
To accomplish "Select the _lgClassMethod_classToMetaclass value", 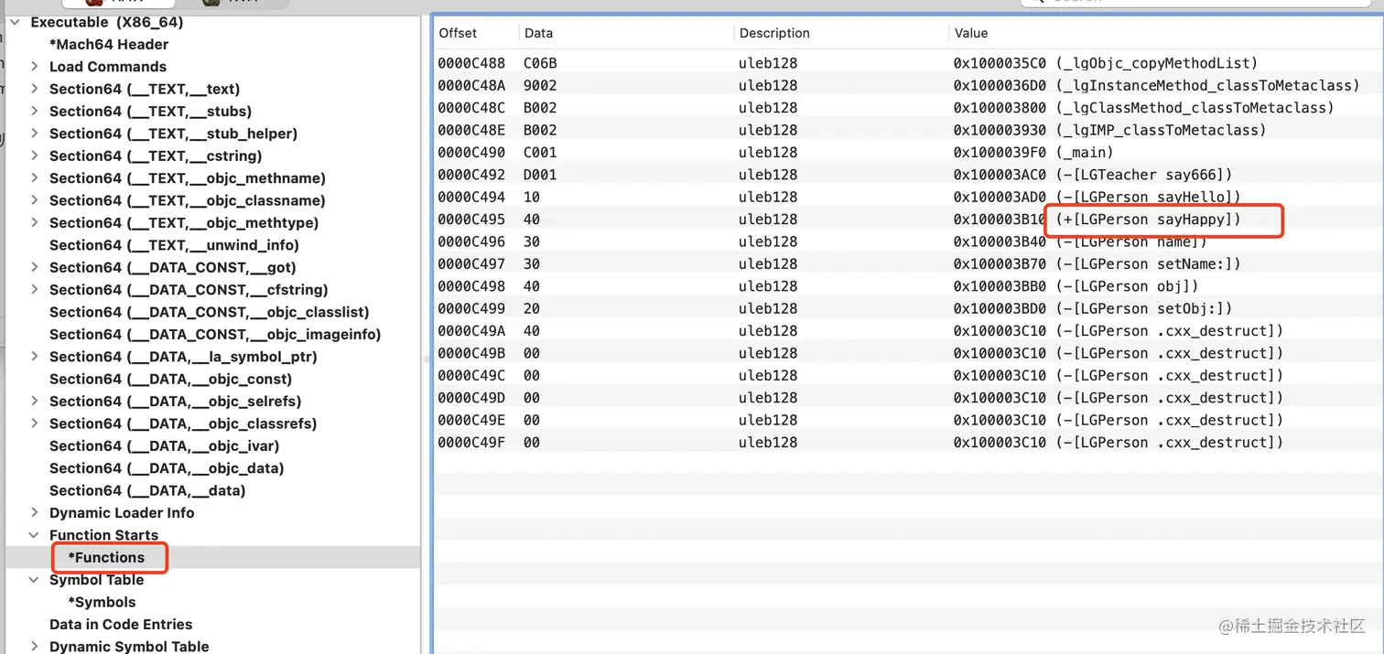I will coord(1144,107).
